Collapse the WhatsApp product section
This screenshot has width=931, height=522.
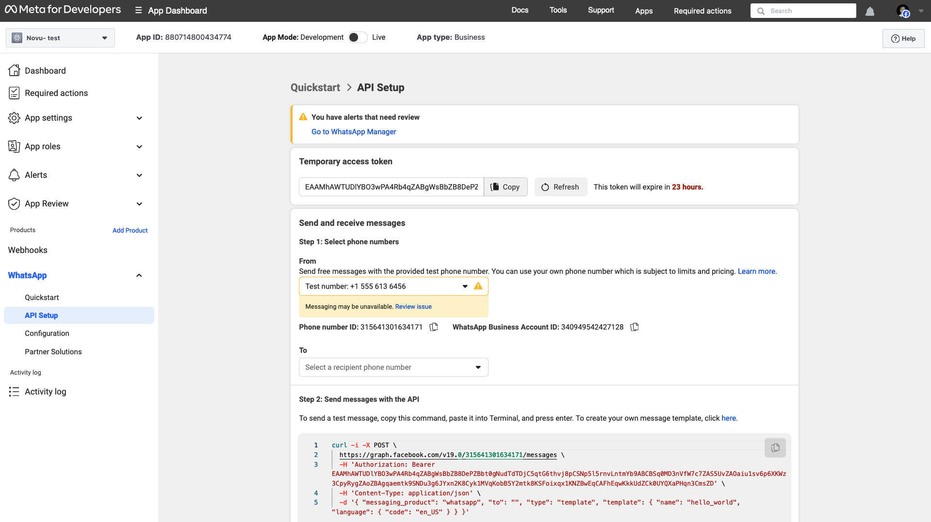[x=139, y=275]
